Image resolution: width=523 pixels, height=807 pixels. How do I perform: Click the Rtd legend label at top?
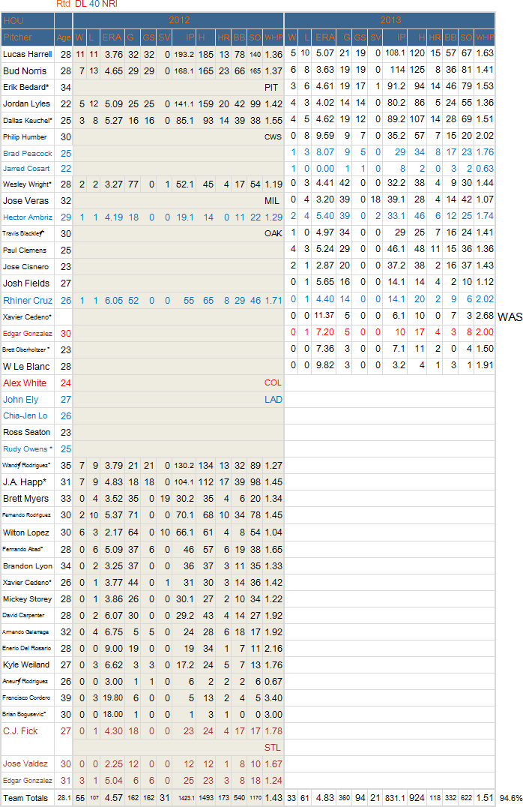point(63,4)
